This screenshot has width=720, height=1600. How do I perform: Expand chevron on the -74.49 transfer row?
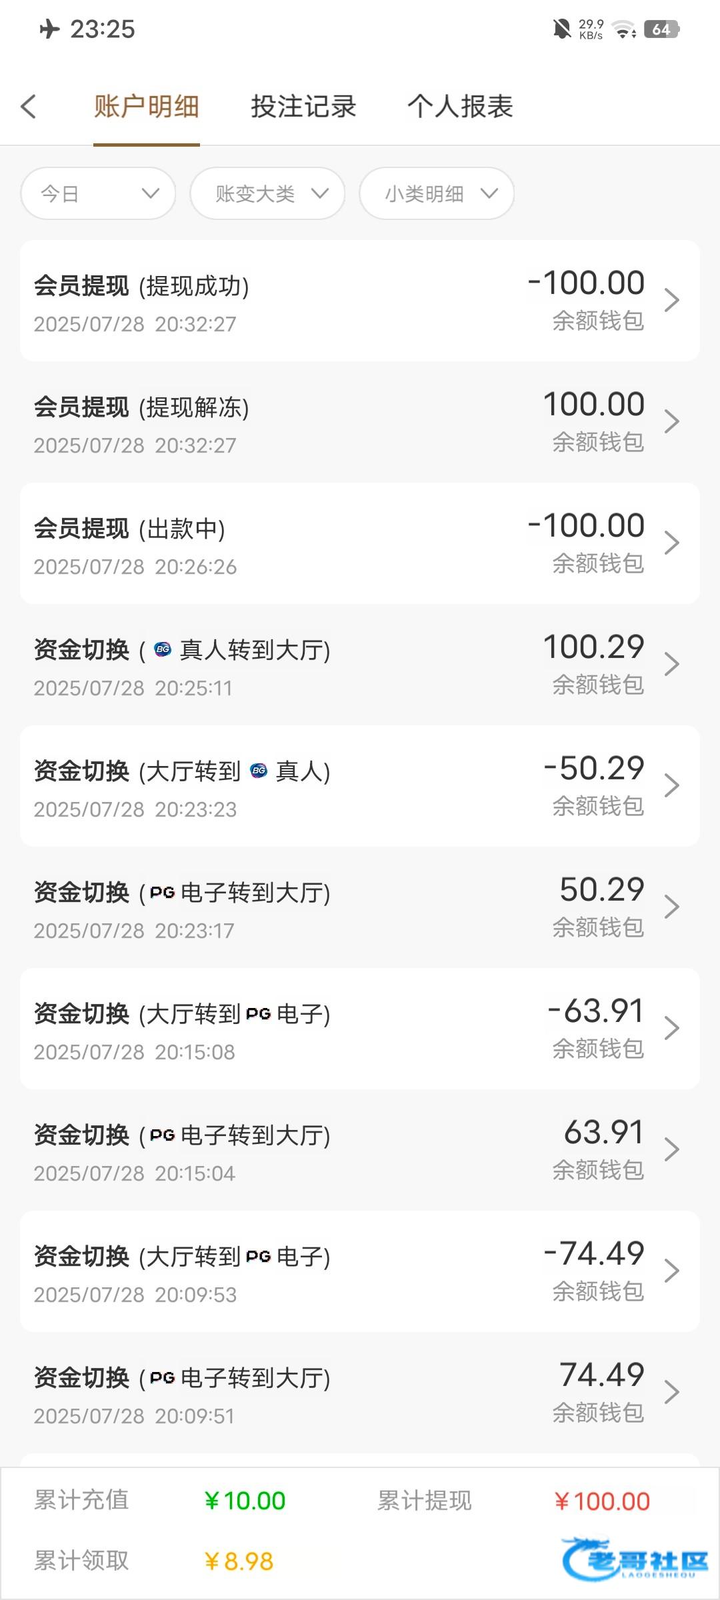click(671, 1271)
